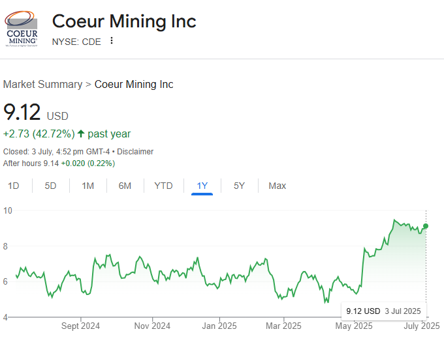
Task: Open the three-dot options menu beside CDE
Action: point(112,41)
